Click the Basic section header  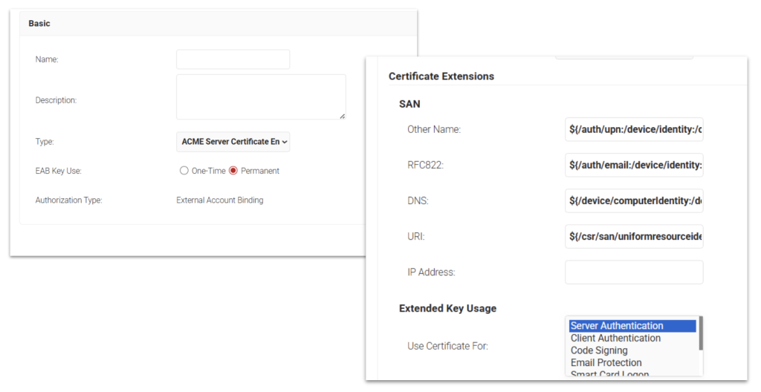(39, 24)
